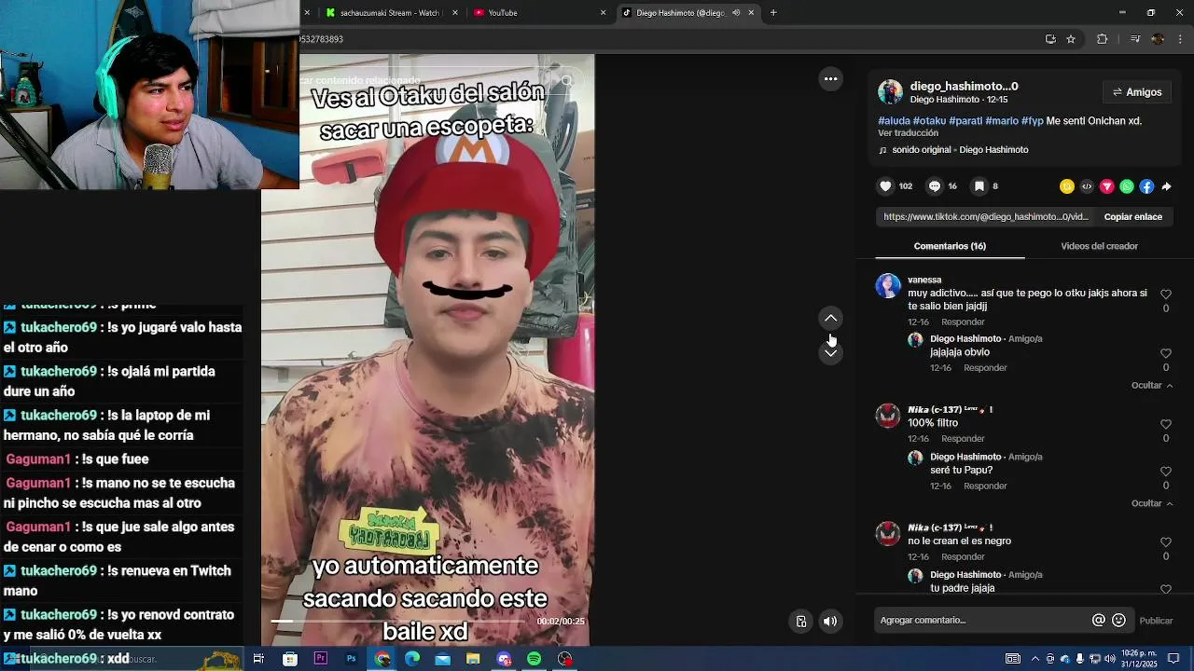Like the 'jajajaja obvio' reply
The height and width of the screenshot is (671, 1194).
point(1165,353)
